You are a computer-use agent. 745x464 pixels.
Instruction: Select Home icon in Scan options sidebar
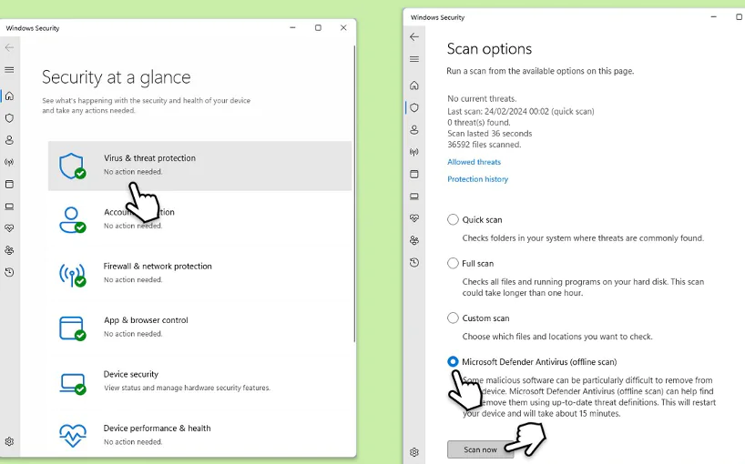[414, 86]
